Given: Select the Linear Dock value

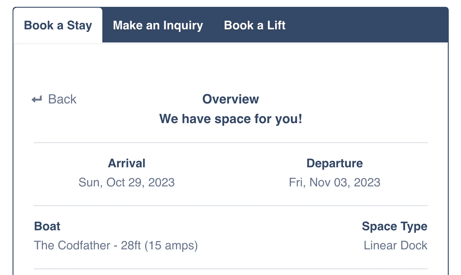Looking at the screenshot, I should click(x=396, y=245).
